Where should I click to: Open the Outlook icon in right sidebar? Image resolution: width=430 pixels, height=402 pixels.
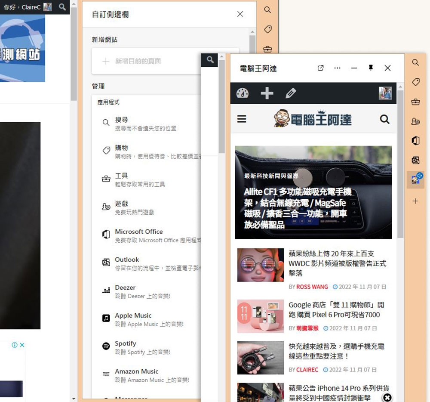(x=415, y=160)
